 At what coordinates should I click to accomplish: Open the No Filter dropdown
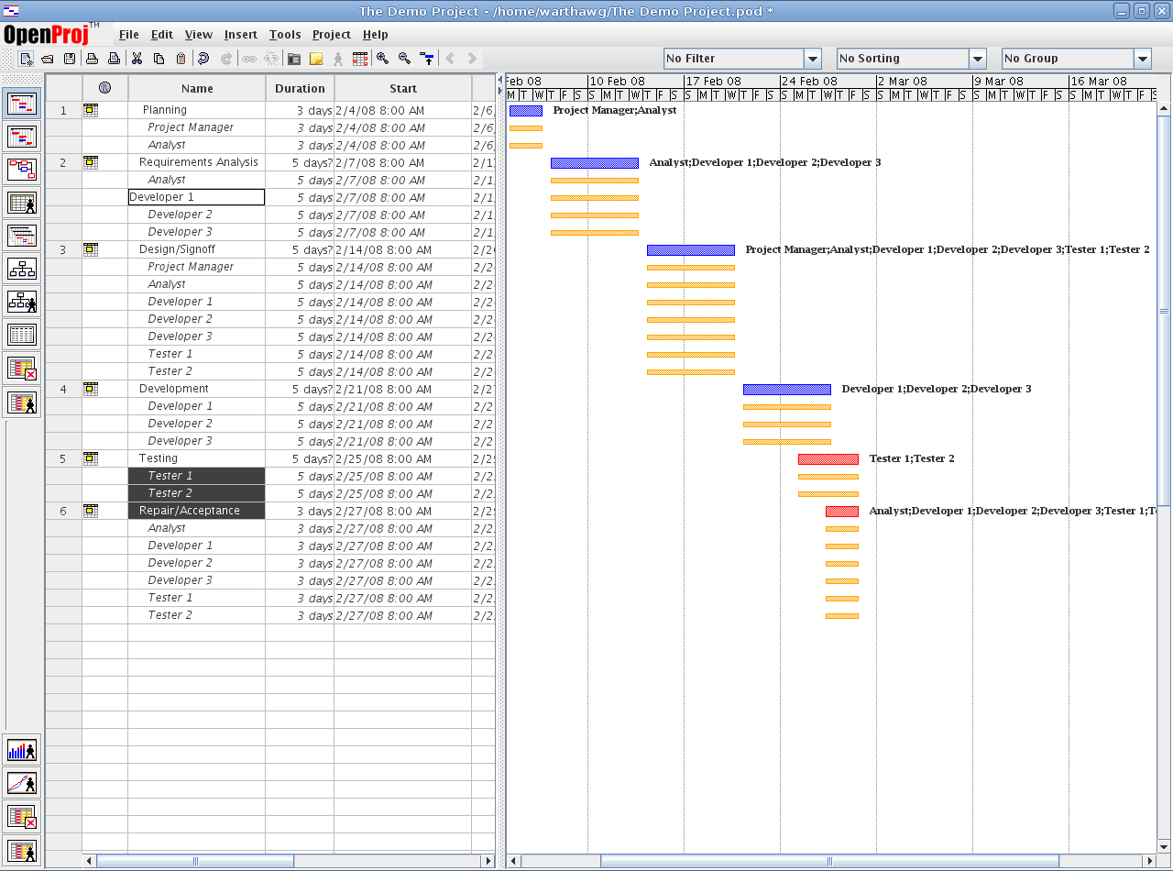[813, 58]
